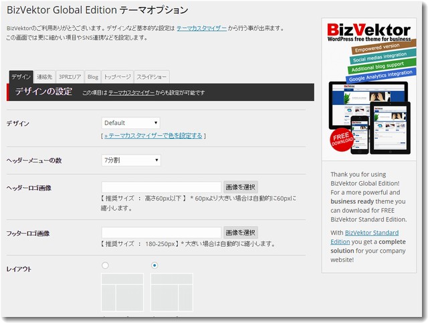Open the 連絡先 tab
The height and width of the screenshot is (323, 428).
coord(45,77)
